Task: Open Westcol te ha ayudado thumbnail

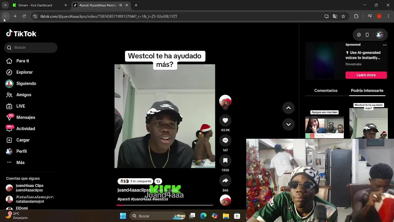Action: point(368,121)
